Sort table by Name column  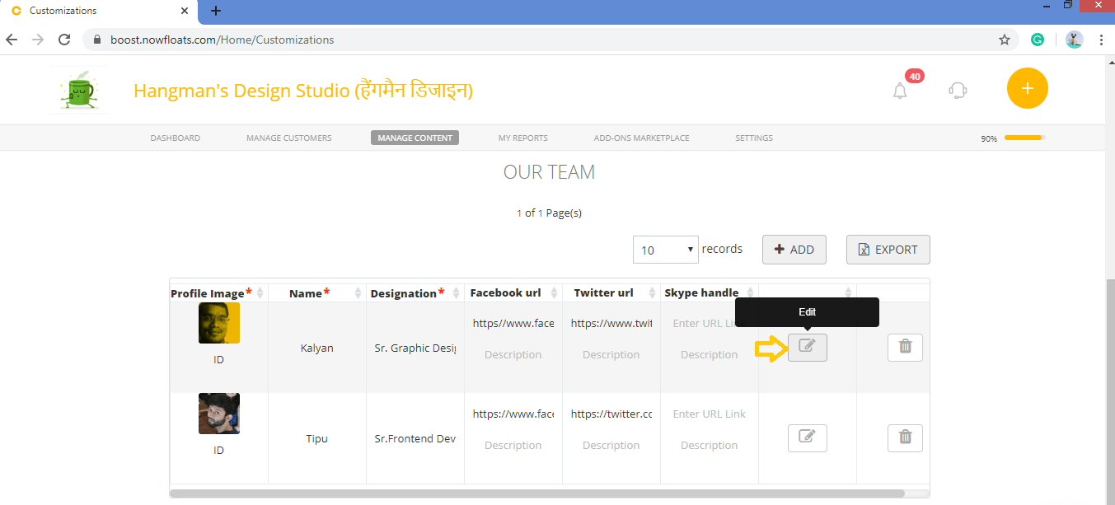358,293
